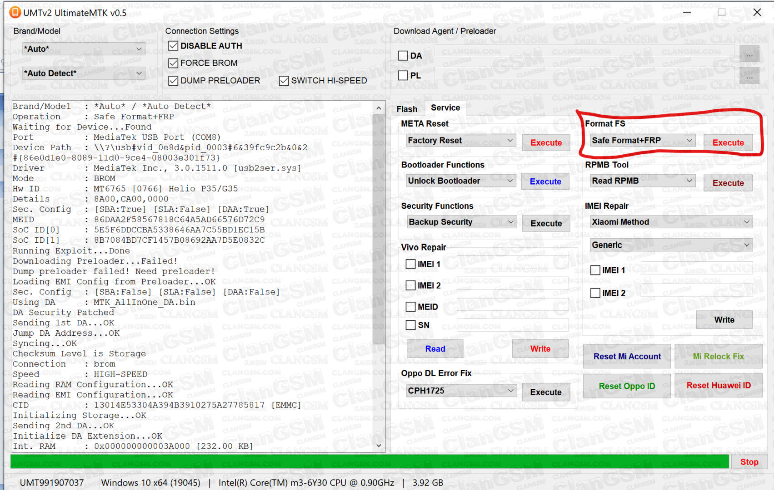Click the green progress bar

(x=369, y=462)
